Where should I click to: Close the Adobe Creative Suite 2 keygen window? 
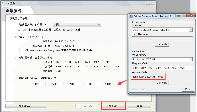[191, 16]
